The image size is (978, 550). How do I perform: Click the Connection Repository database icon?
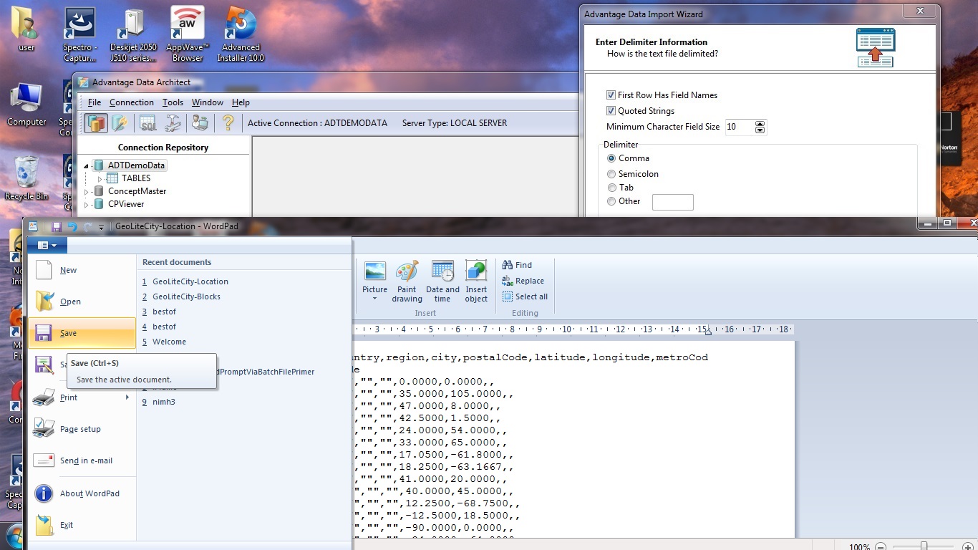pos(96,123)
